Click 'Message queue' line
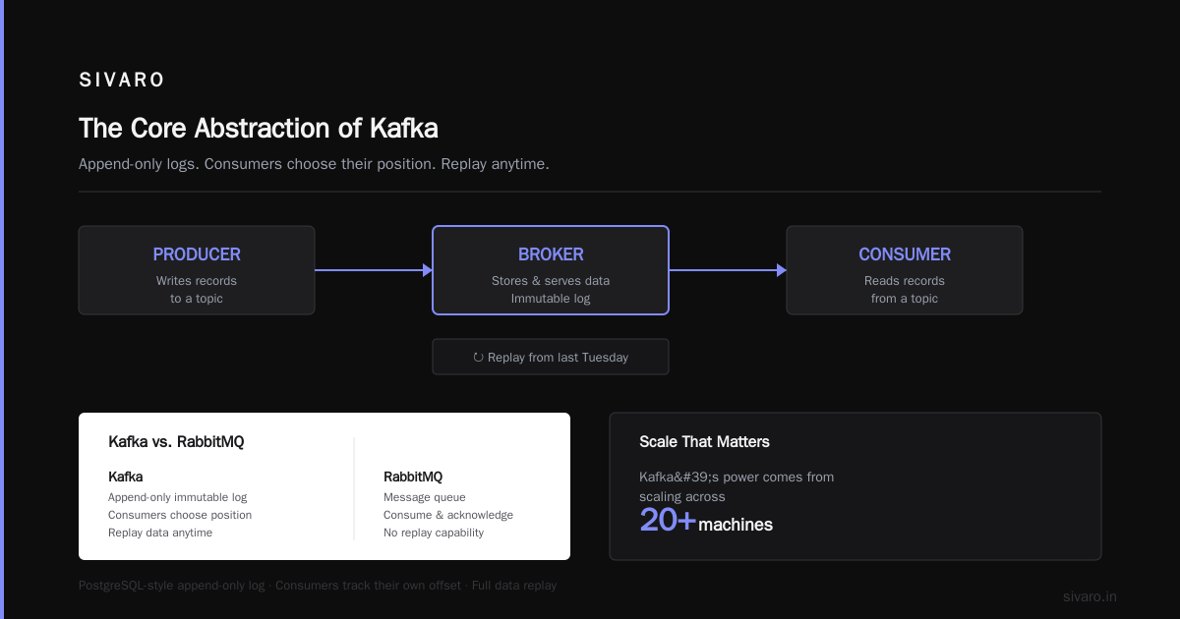 (x=425, y=497)
